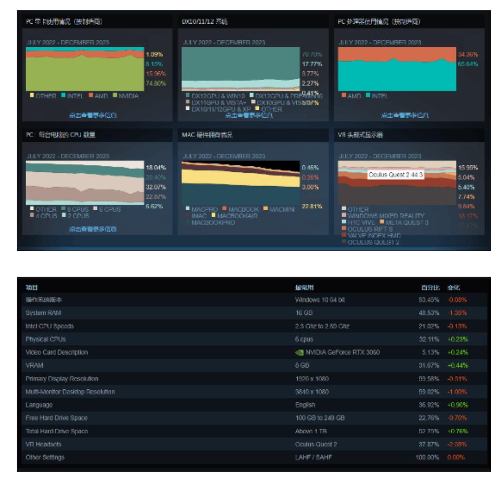Click the "LAHF / SAHF" value
The width and height of the screenshot is (503, 483).
click(314, 457)
